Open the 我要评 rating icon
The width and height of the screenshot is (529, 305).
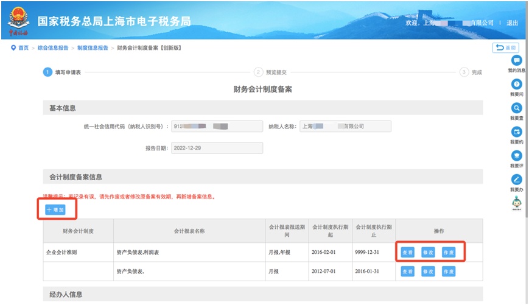click(x=516, y=155)
